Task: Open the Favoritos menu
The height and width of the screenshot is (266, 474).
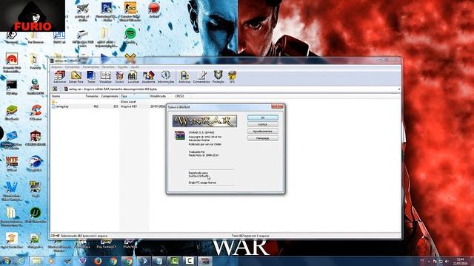Action: click(x=108, y=67)
